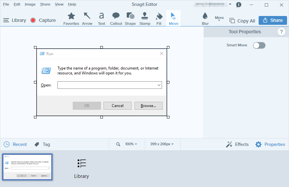The width and height of the screenshot is (289, 187).
Task: Select the Run dialog capture thumbnail
Action: [x=27, y=167]
